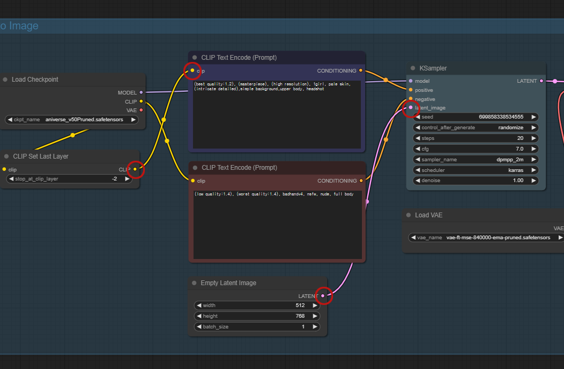Increase the seed value with right arrow
The width and height of the screenshot is (564, 369).
(x=534, y=117)
